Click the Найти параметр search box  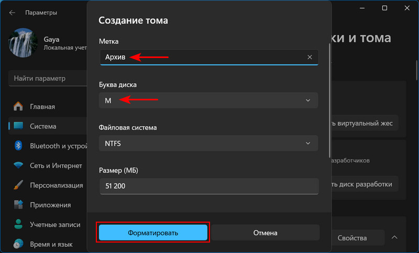[x=48, y=78]
